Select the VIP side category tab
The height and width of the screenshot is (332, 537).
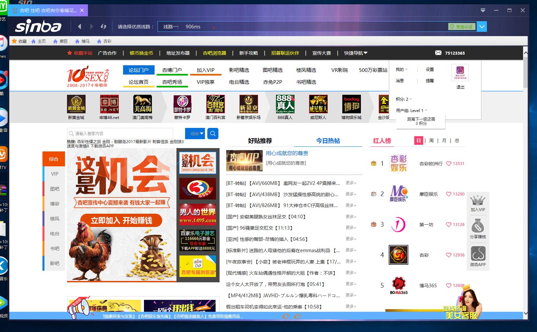(54, 174)
